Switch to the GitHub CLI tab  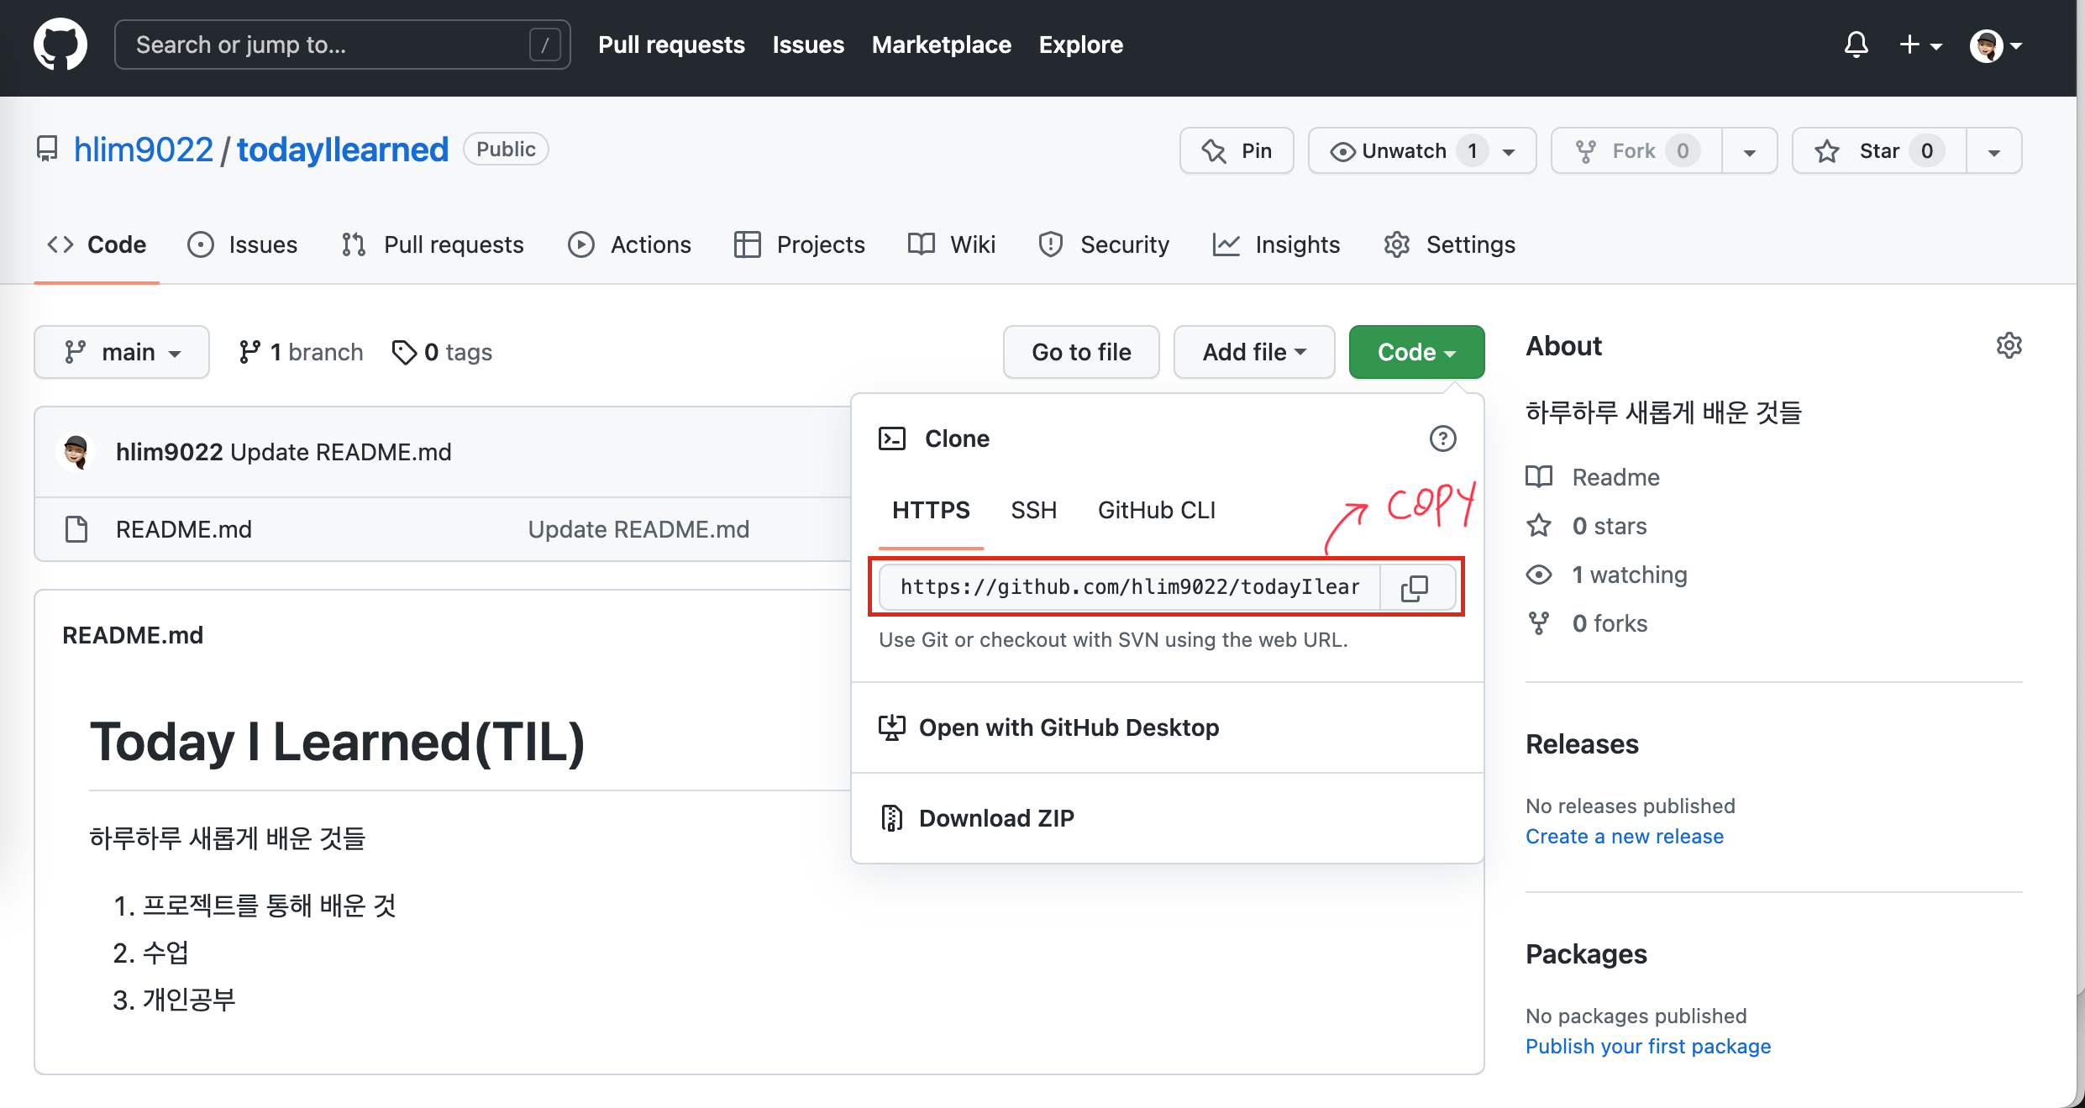(x=1157, y=510)
